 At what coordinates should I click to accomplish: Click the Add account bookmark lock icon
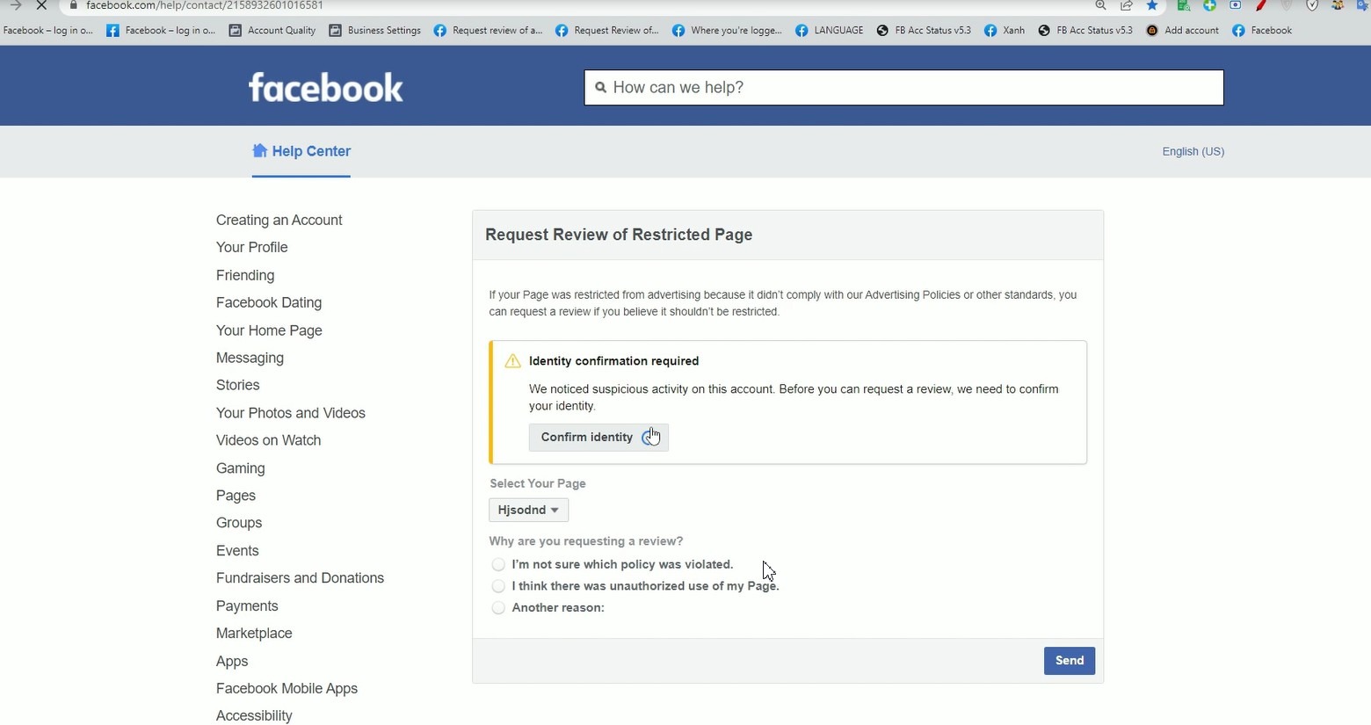coord(1152,30)
